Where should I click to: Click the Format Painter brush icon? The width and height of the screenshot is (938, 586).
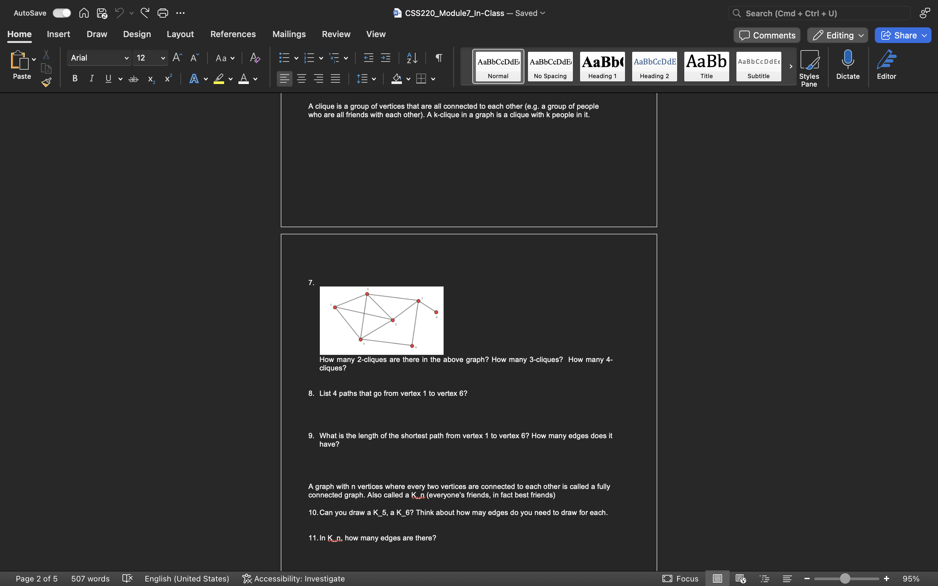(x=47, y=82)
